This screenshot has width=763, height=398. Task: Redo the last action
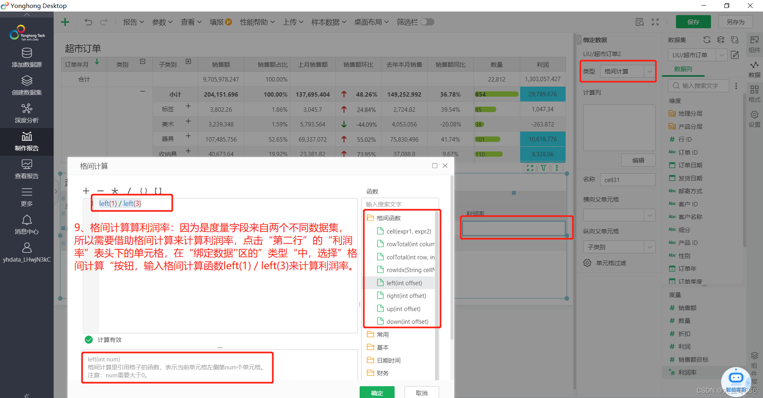(104, 22)
